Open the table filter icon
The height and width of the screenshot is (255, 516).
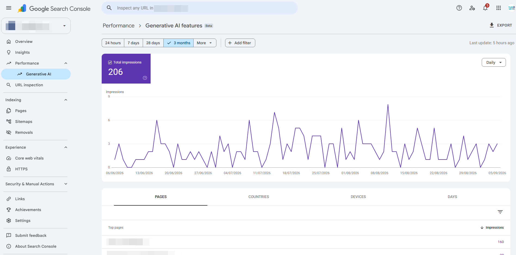click(500, 212)
